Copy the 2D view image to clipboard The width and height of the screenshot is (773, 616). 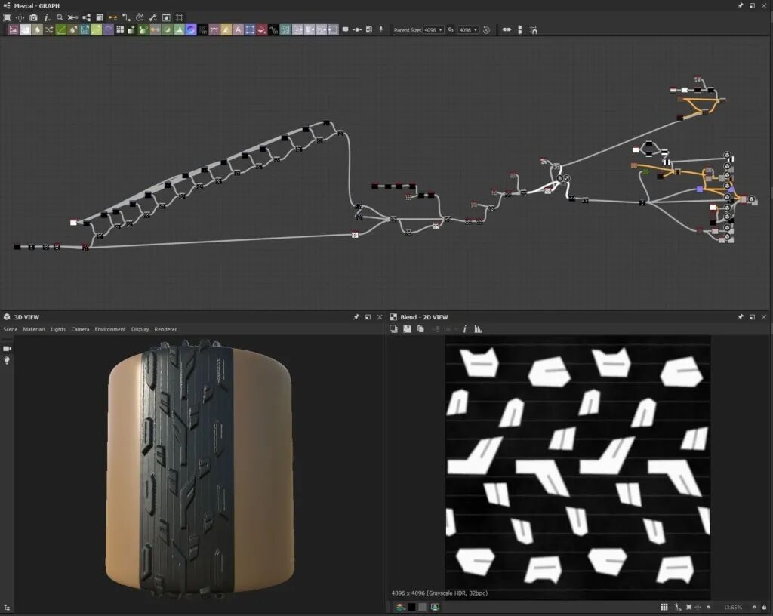point(420,328)
